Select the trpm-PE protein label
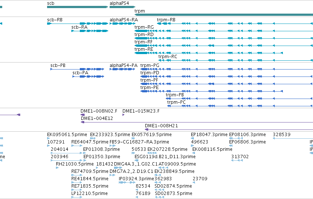The width and height of the screenshot is (313, 199). [150, 88]
